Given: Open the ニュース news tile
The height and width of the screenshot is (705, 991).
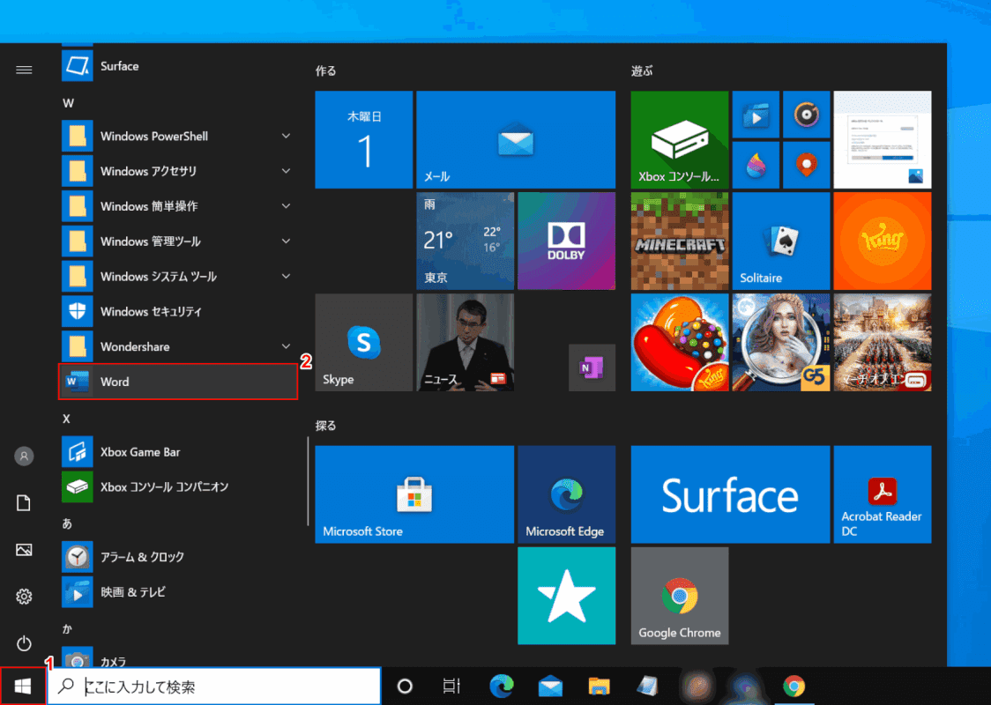Looking at the screenshot, I should click(465, 342).
